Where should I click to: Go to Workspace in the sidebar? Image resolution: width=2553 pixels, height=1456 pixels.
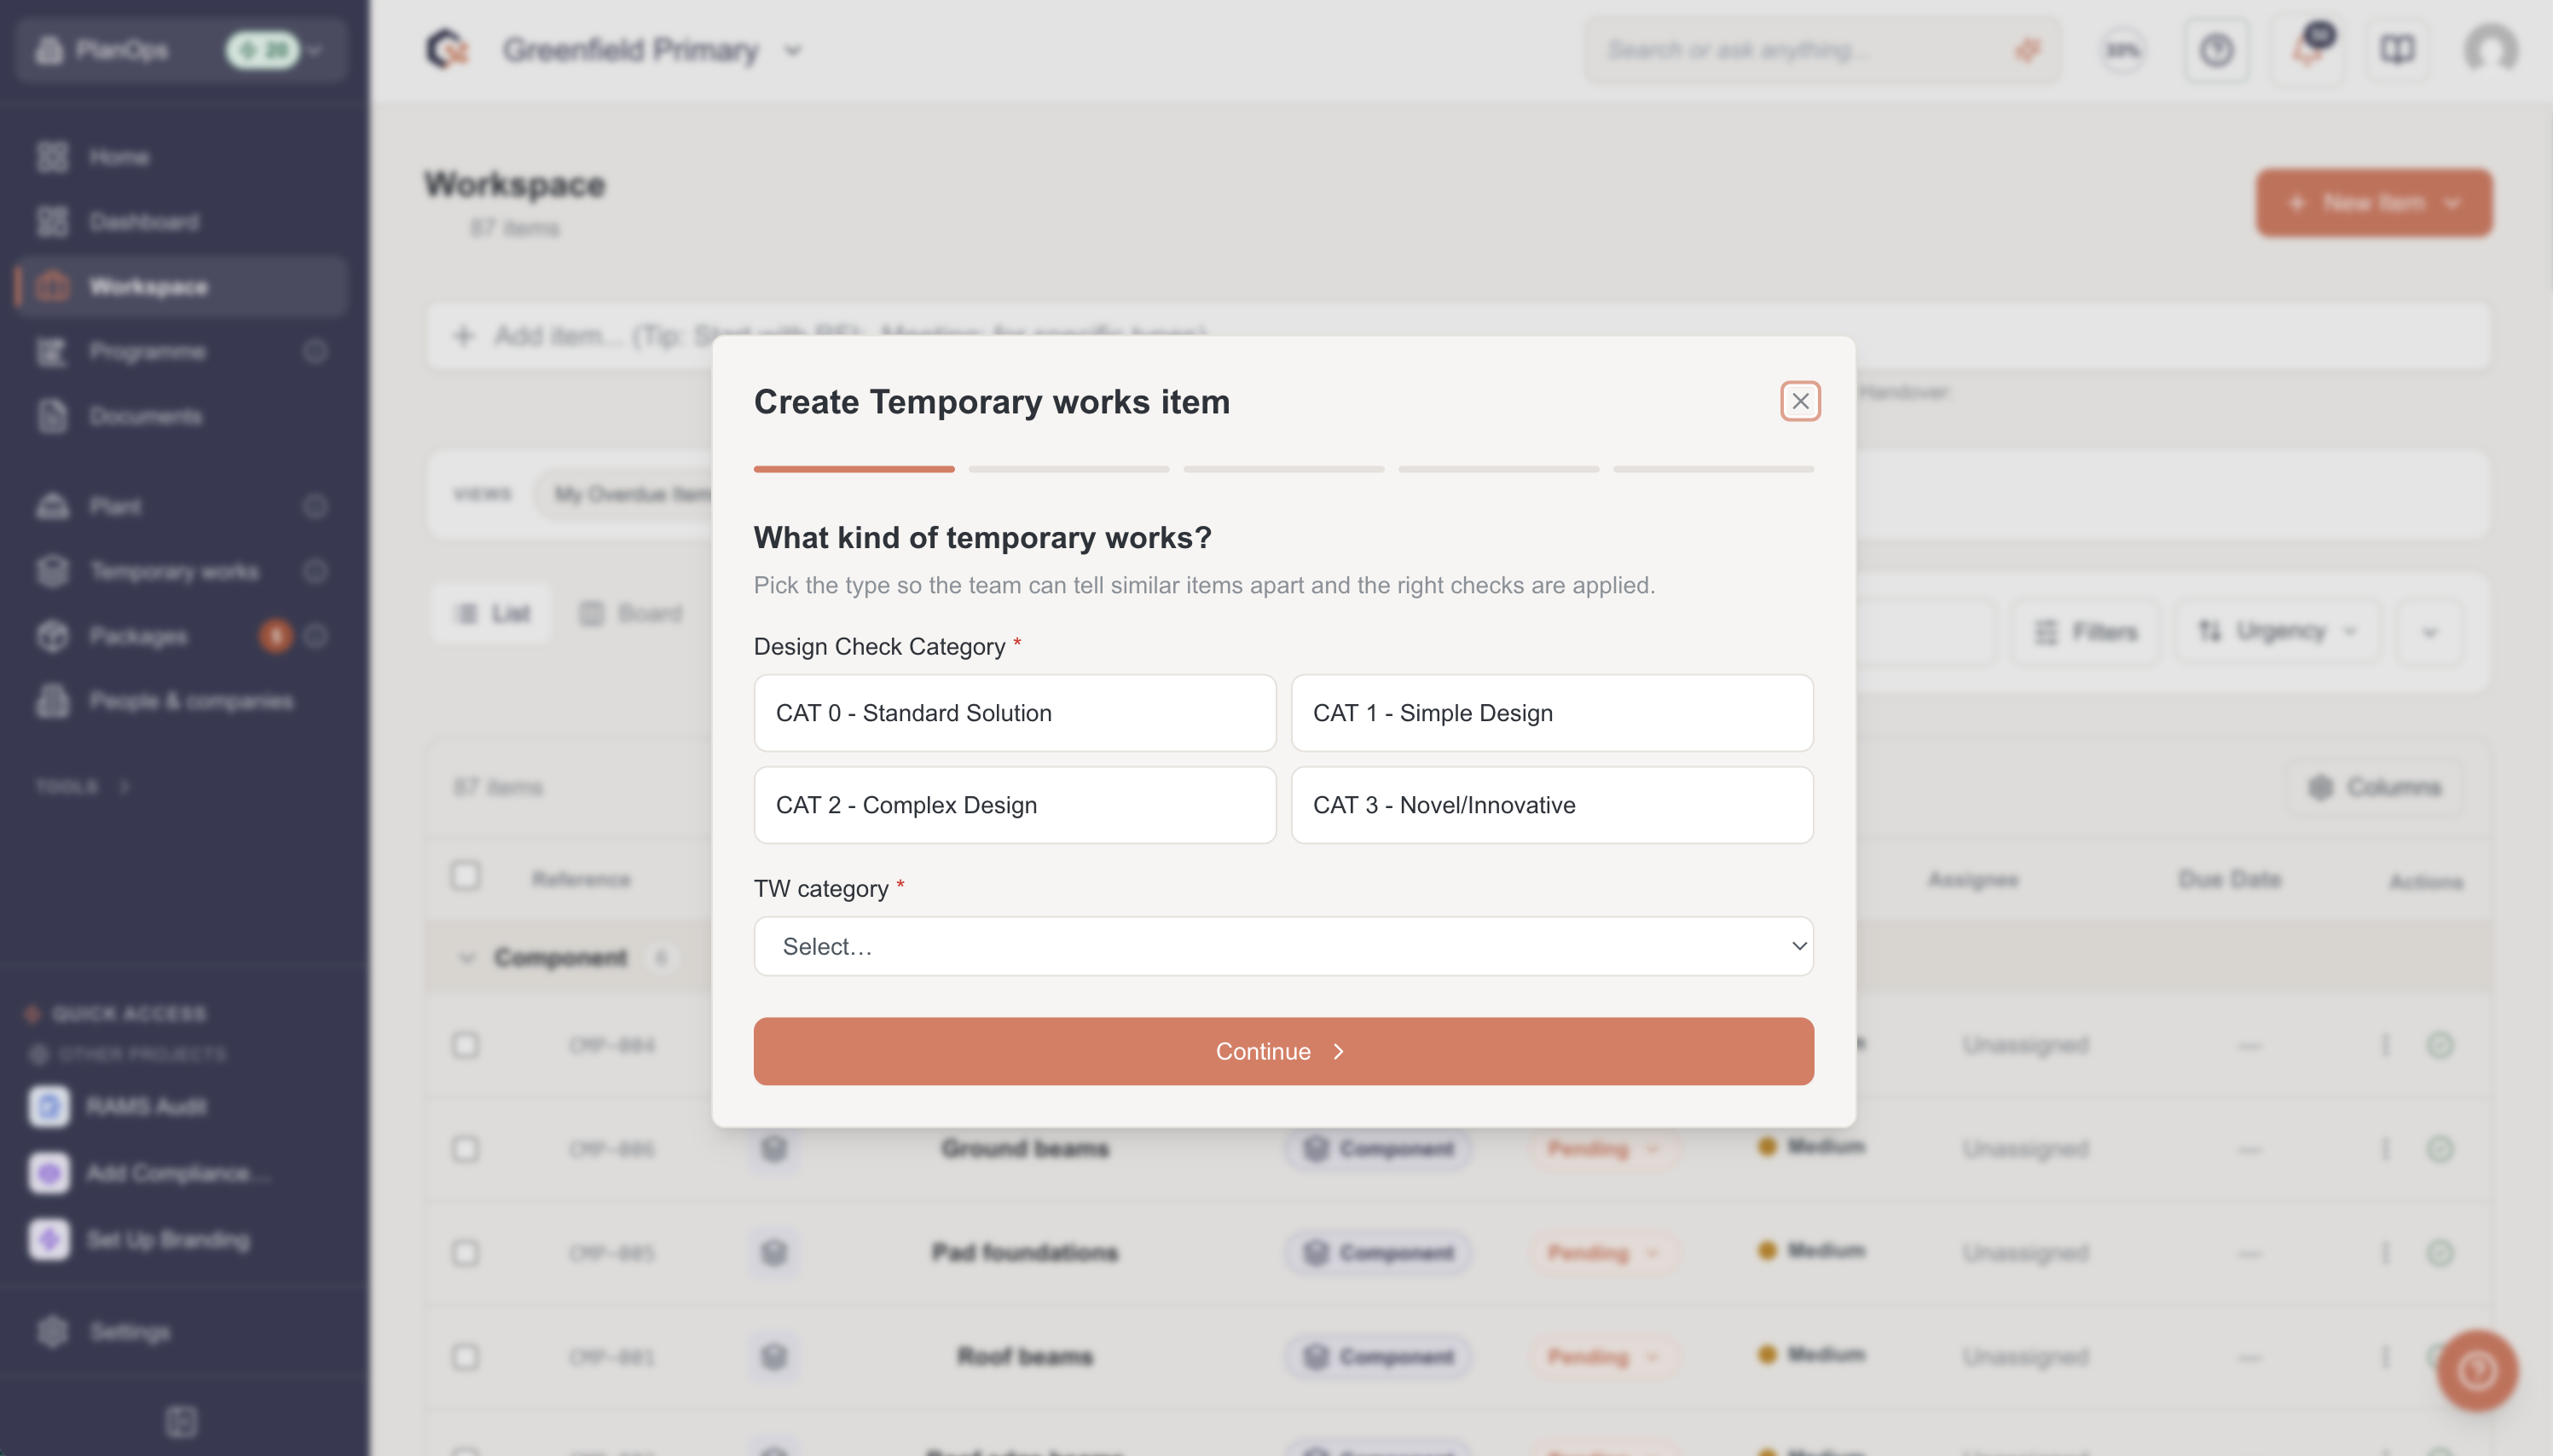(x=180, y=287)
